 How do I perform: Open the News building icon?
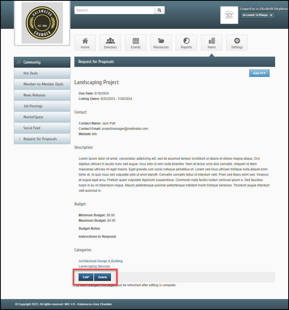(x=212, y=41)
